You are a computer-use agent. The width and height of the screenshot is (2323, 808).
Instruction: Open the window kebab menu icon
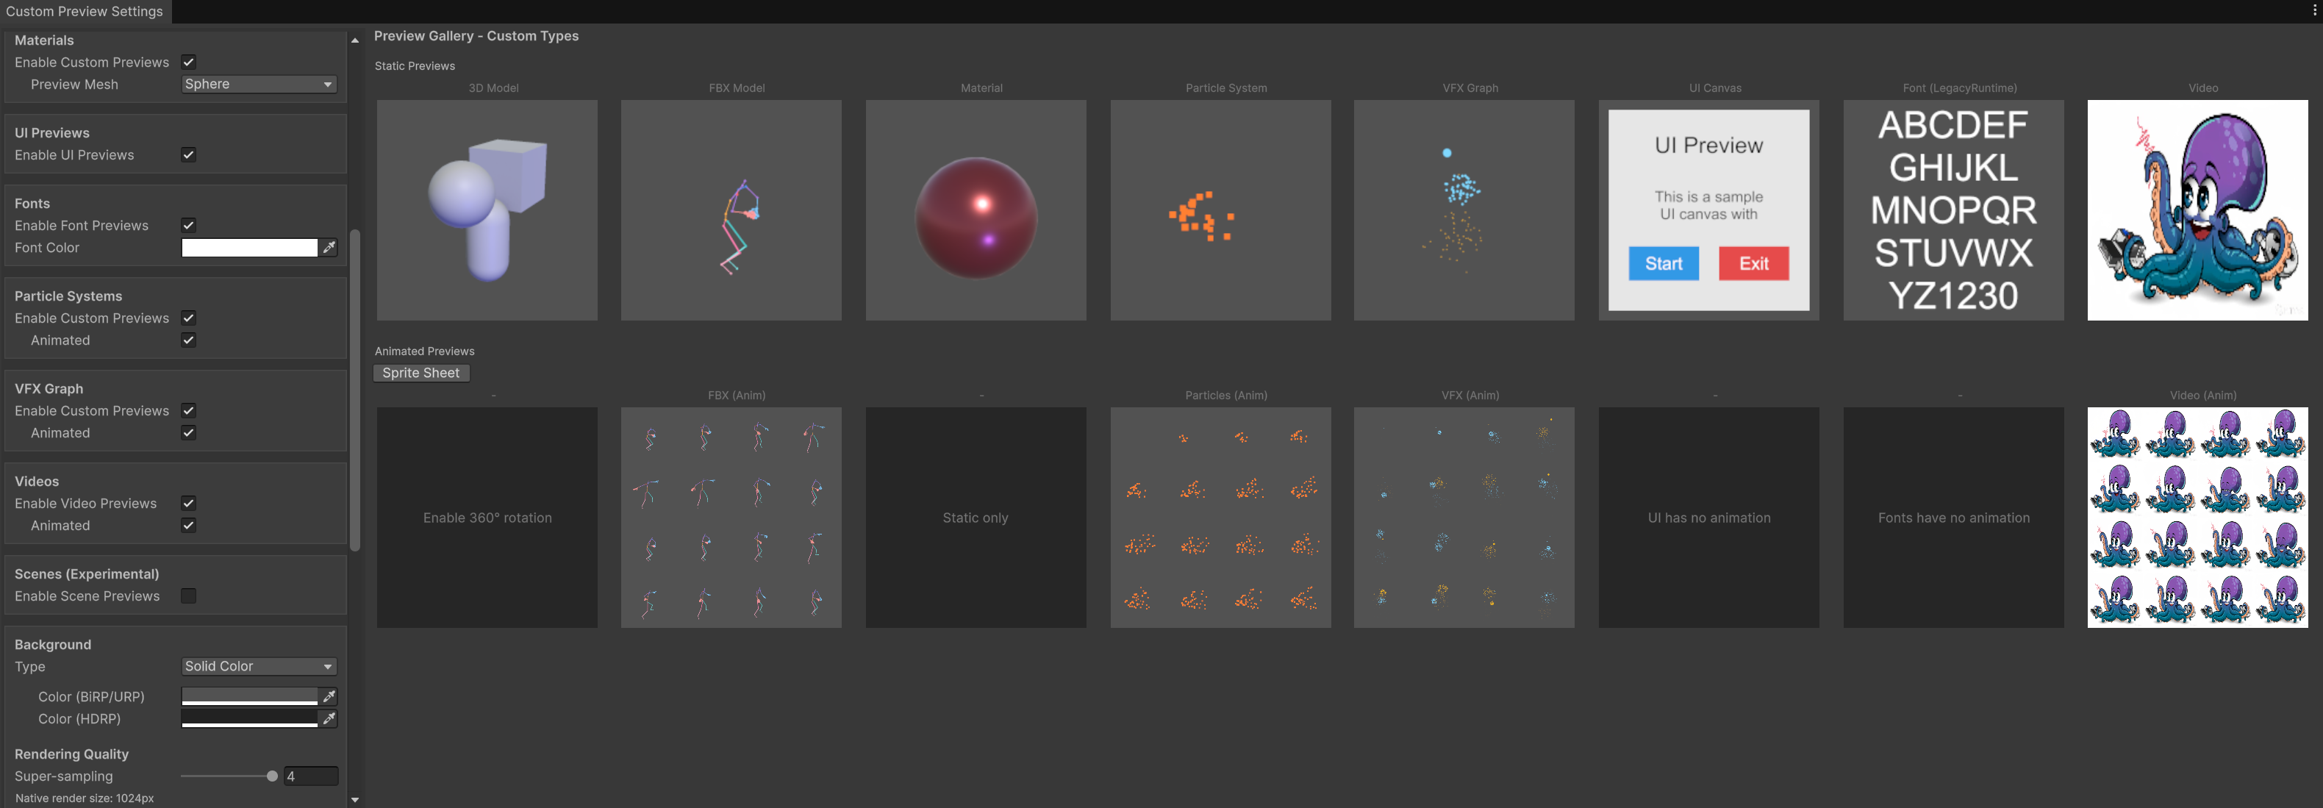click(2314, 11)
